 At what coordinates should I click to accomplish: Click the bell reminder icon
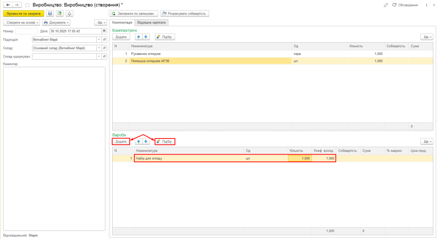(69, 14)
